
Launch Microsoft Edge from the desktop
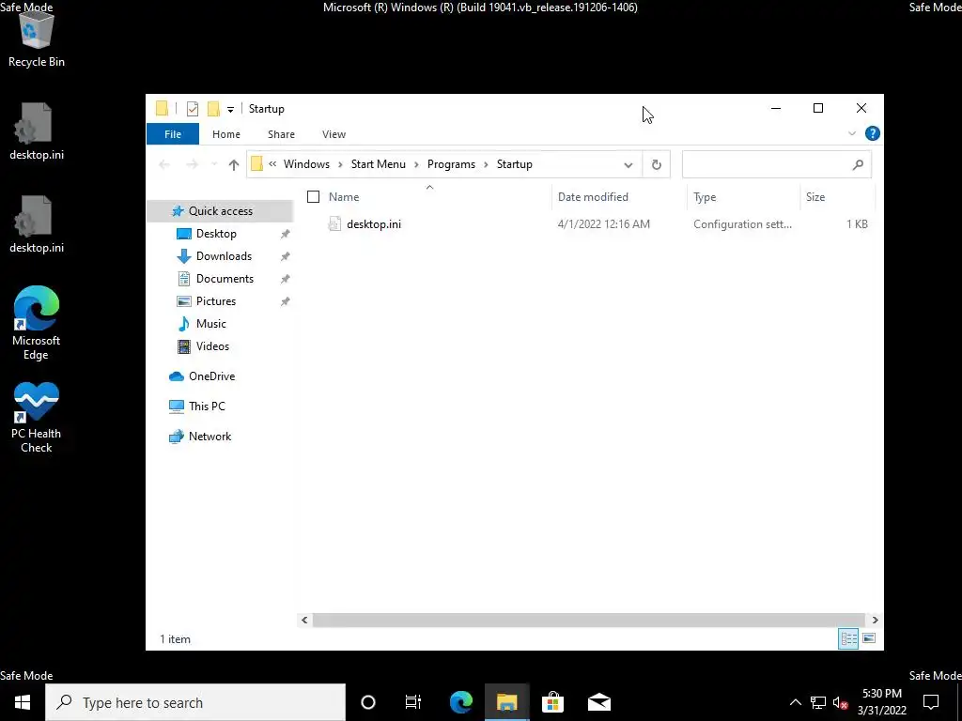(37, 324)
